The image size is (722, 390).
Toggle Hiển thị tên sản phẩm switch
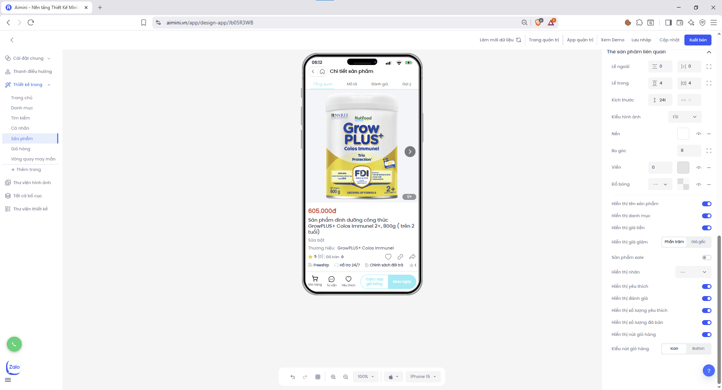pyautogui.click(x=706, y=204)
